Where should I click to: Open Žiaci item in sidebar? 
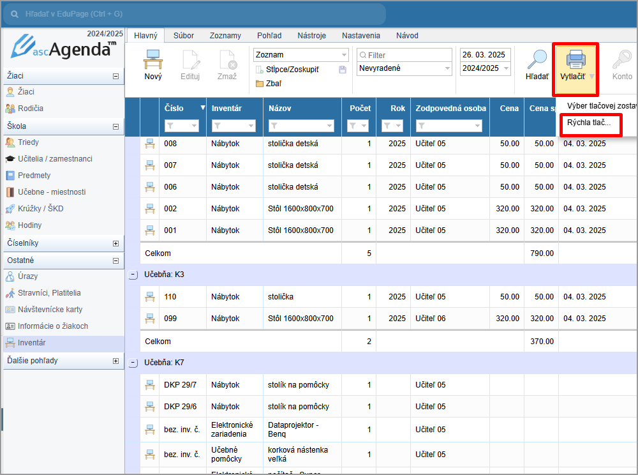click(27, 92)
